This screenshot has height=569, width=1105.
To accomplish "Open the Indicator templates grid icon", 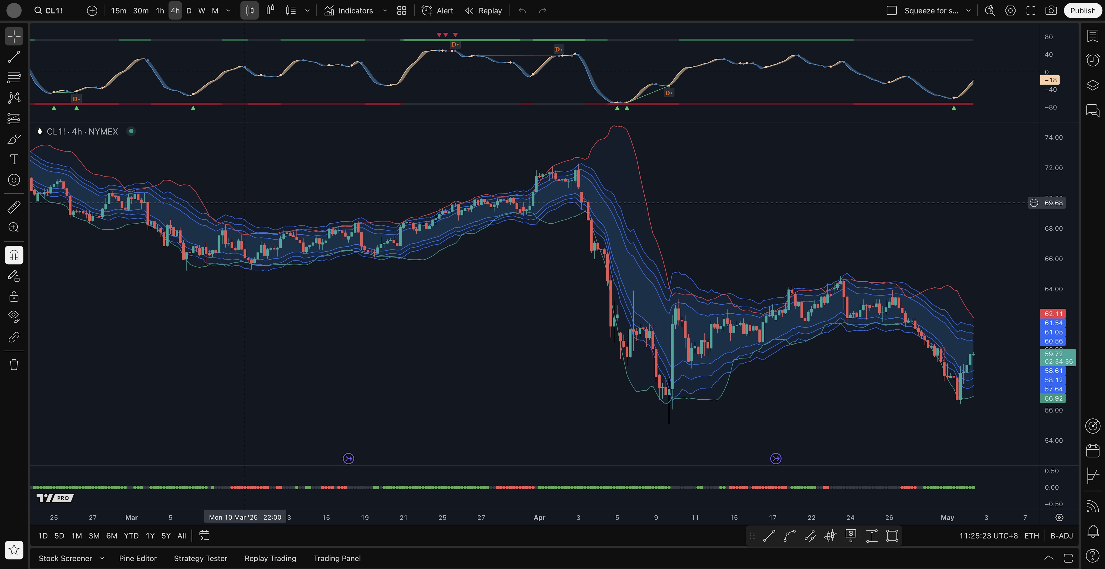I will (401, 11).
